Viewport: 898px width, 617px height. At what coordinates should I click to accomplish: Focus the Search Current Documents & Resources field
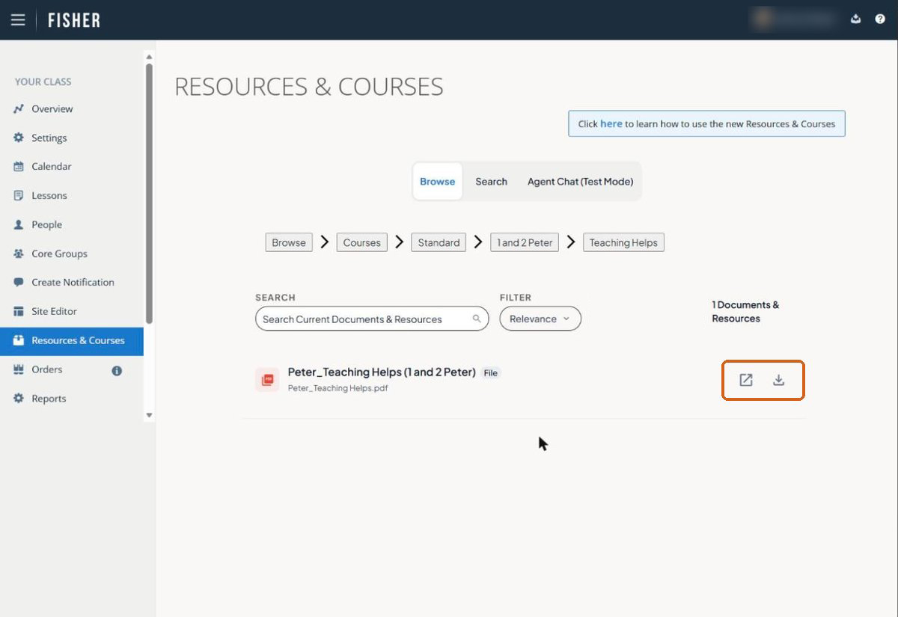pos(372,319)
